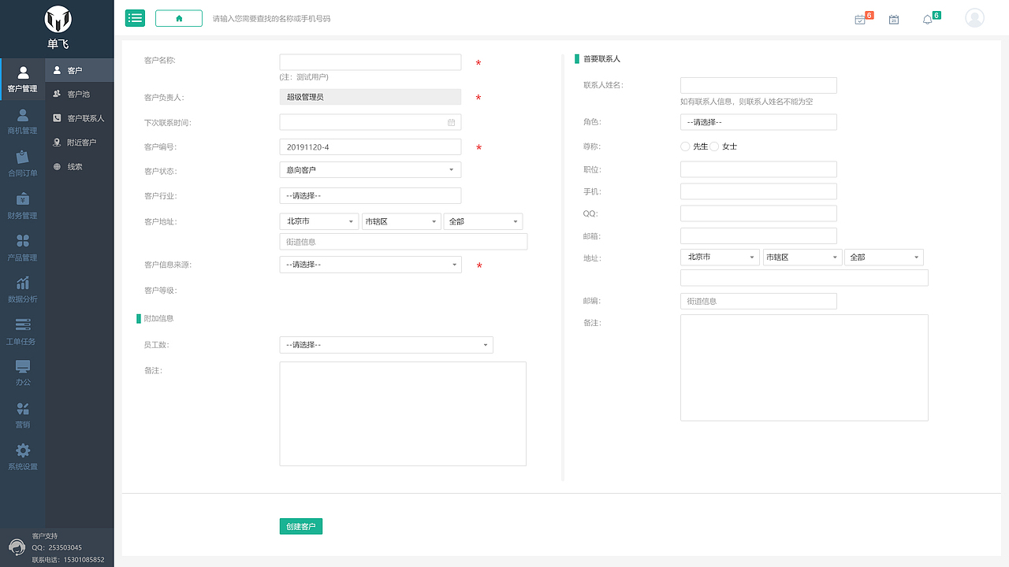
Task: Select the 女士 radio button
Action: 715,146
